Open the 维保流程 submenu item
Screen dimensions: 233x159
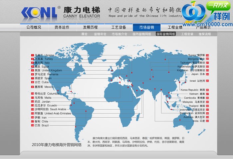click(x=205, y=34)
